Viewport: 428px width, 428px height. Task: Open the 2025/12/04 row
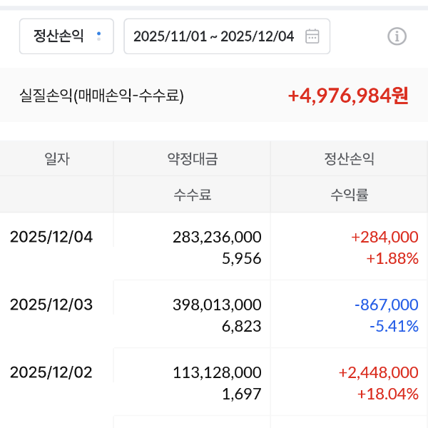51,237
